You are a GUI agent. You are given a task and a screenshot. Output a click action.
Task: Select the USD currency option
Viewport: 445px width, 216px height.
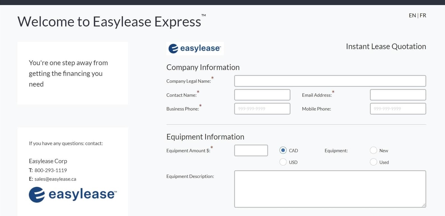283,162
